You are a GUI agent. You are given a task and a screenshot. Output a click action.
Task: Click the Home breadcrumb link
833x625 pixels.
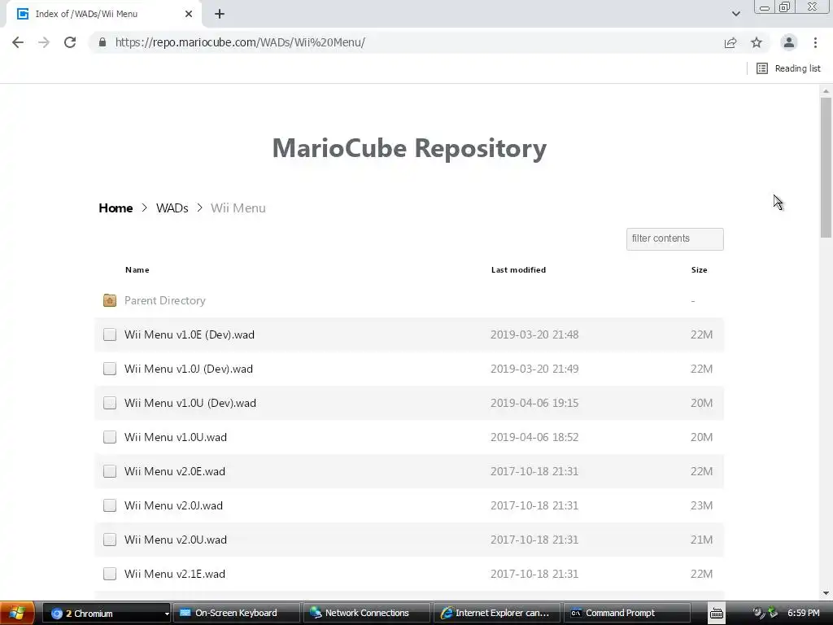click(x=116, y=208)
